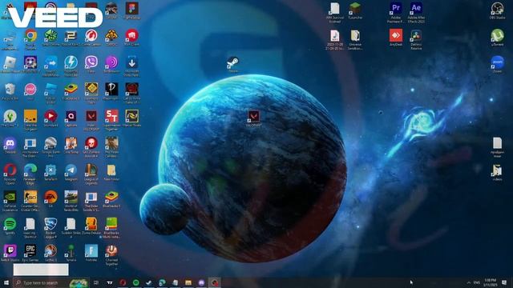Open the Windows Start menu

coord(6,282)
